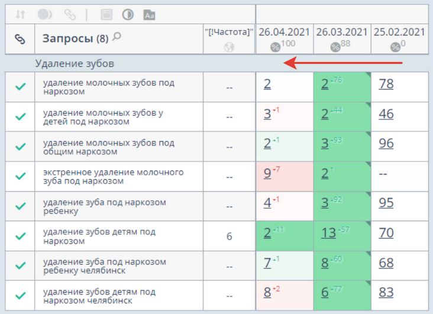Click the "[!Частота]" column header
The width and height of the screenshot is (433, 314).
click(229, 38)
